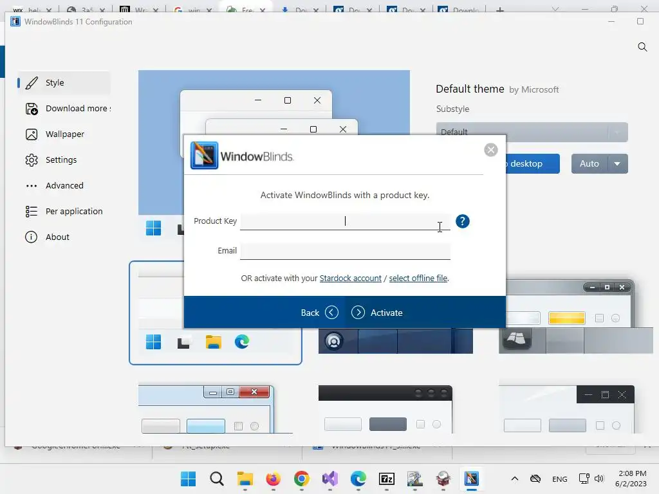Click the volume speaker tray icon
659x494 pixels.
[599, 479]
